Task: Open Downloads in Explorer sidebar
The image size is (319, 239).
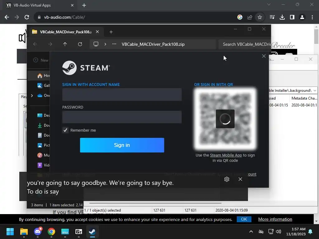Action: click(x=44, y=125)
